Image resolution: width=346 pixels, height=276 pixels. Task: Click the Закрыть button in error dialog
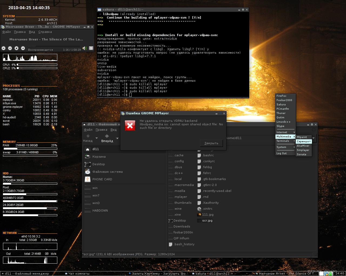[211, 143]
